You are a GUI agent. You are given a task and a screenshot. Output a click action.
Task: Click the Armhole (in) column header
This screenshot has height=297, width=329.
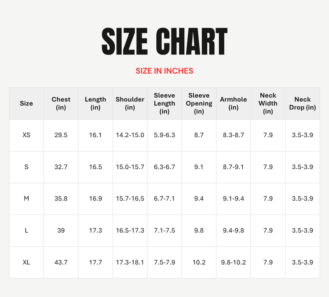pyautogui.click(x=234, y=103)
